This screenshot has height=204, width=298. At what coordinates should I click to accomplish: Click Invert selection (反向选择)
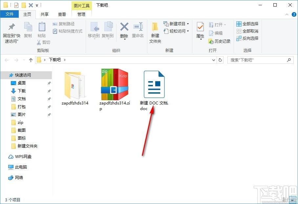point(247,38)
